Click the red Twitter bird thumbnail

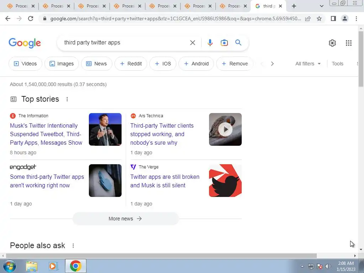225,181
